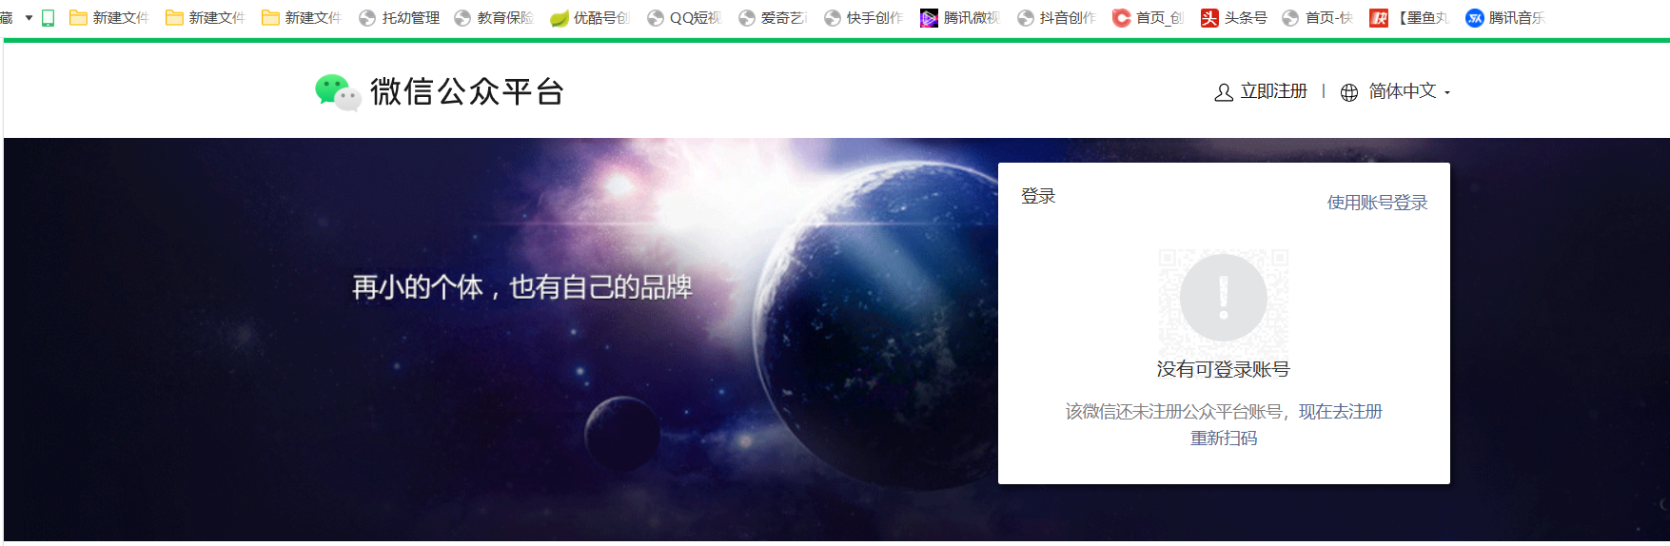Image resolution: width=1670 pixels, height=546 pixels.
Task: Switch to 使用账号登录 login mode
Action: pos(1377,203)
